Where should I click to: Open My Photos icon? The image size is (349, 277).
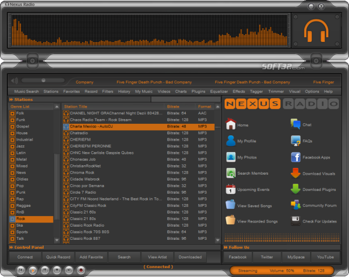(x=231, y=157)
